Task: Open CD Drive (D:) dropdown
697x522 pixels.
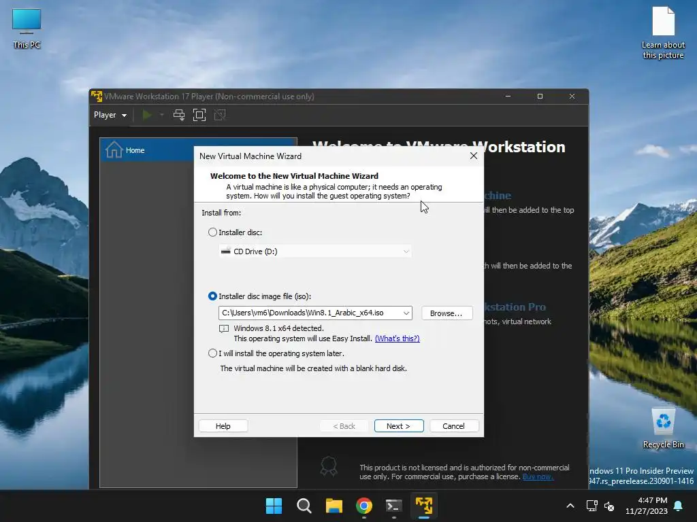Action: 315,251
